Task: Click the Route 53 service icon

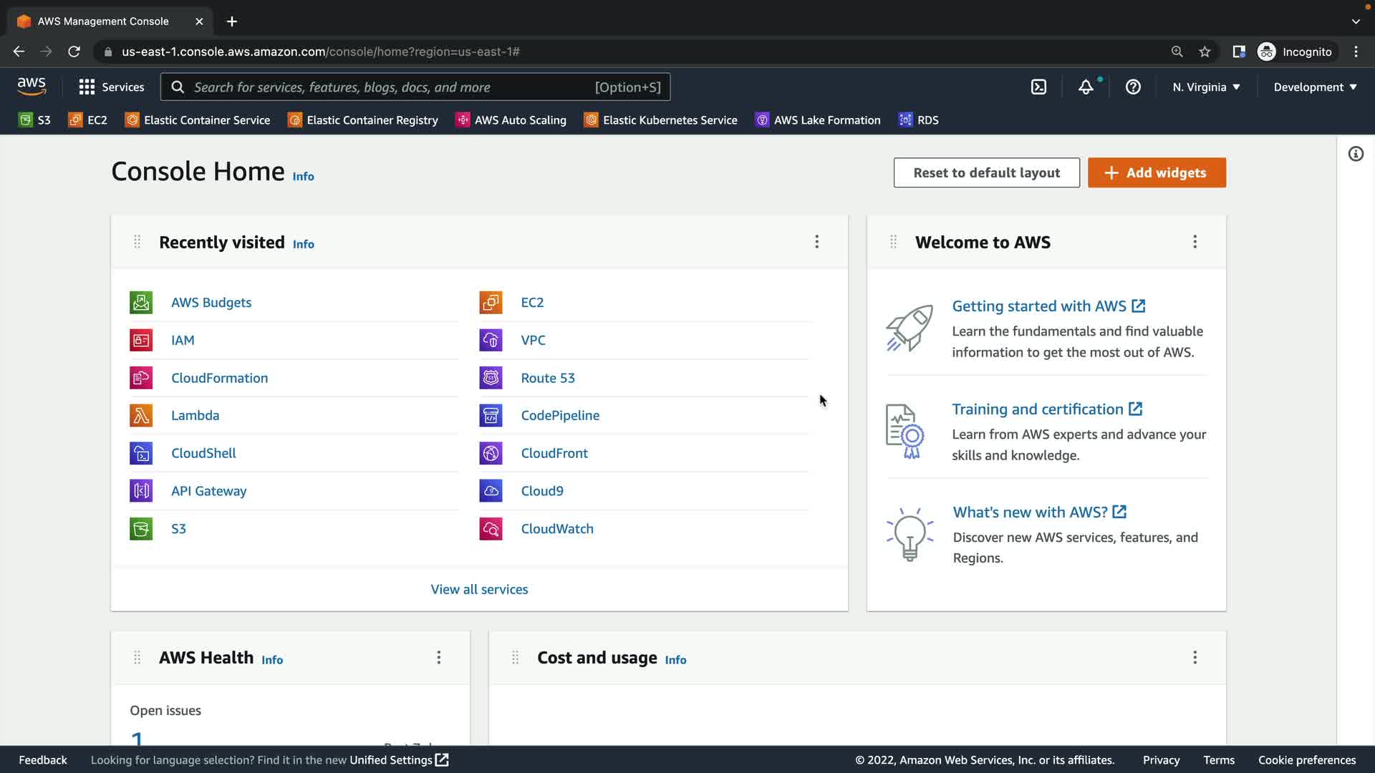Action: tap(491, 378)
